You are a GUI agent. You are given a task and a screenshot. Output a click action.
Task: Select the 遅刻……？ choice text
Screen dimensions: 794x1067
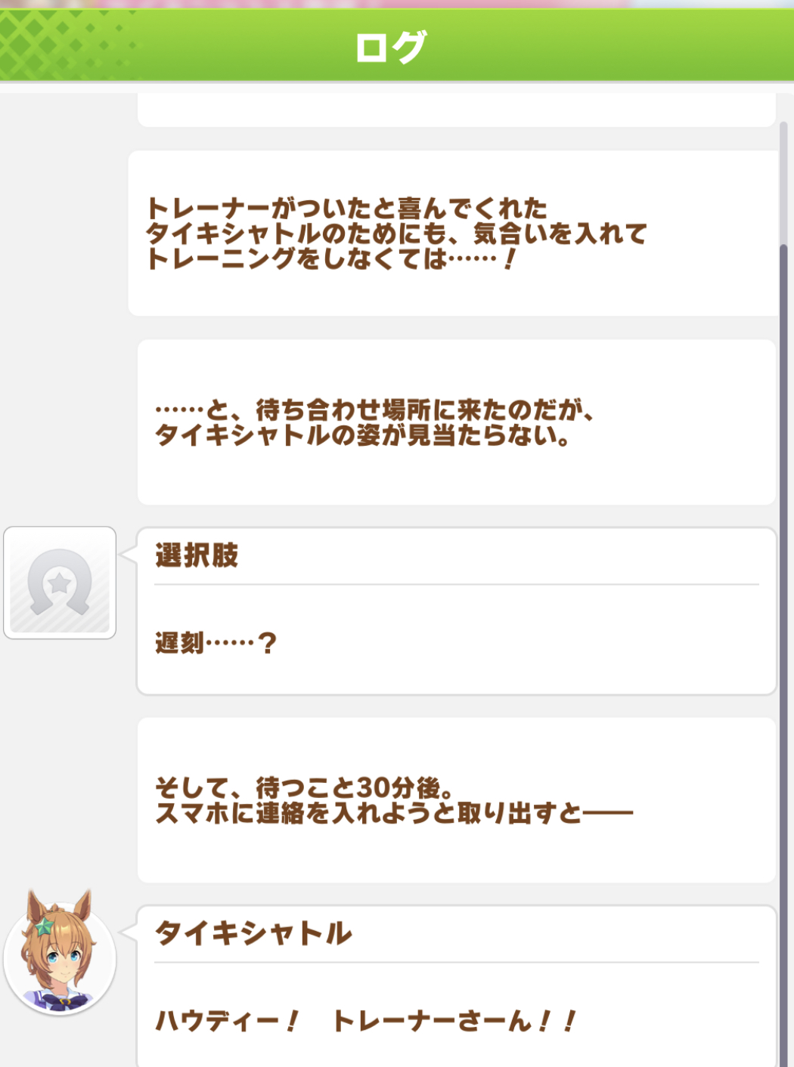pyautogui.click(x=216, y=643)
